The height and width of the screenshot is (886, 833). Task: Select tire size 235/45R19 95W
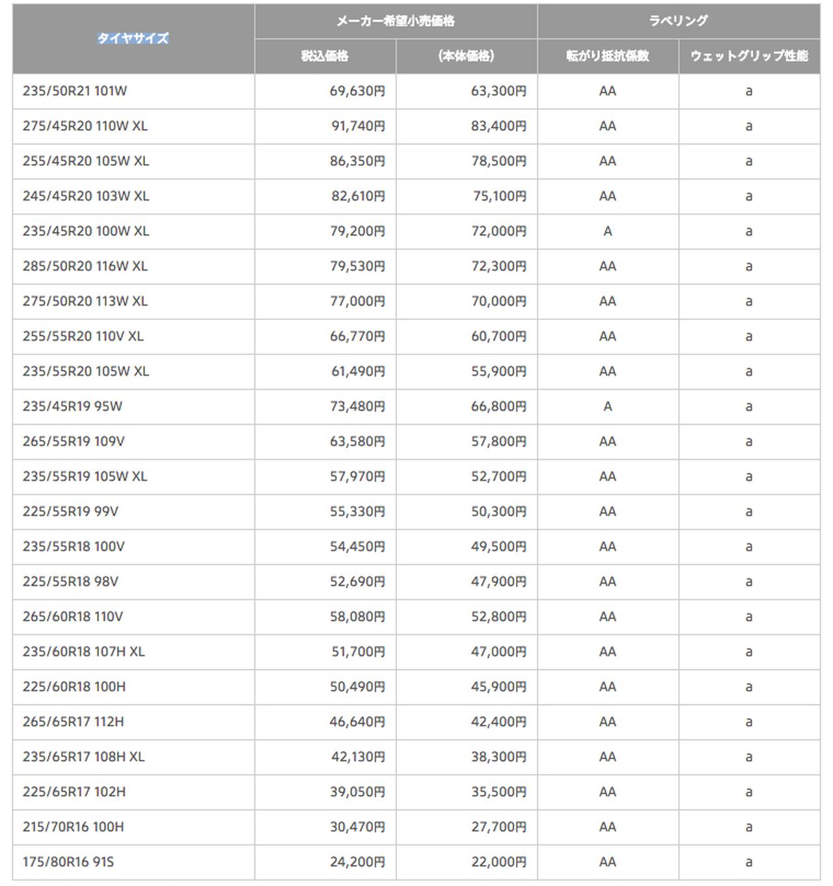click(x=72, y=407)
